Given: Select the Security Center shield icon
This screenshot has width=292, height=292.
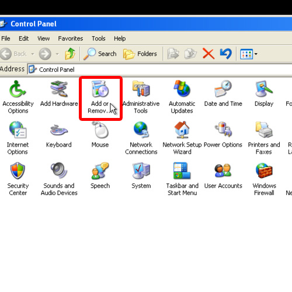Looking at the screenshot, I should (18, 171).
